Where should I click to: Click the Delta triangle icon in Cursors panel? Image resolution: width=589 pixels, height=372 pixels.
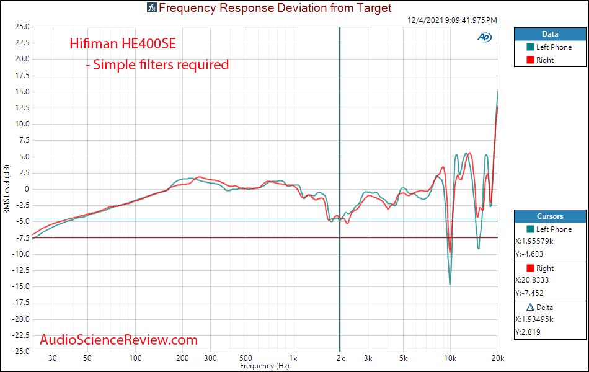[x=530, y=307]
